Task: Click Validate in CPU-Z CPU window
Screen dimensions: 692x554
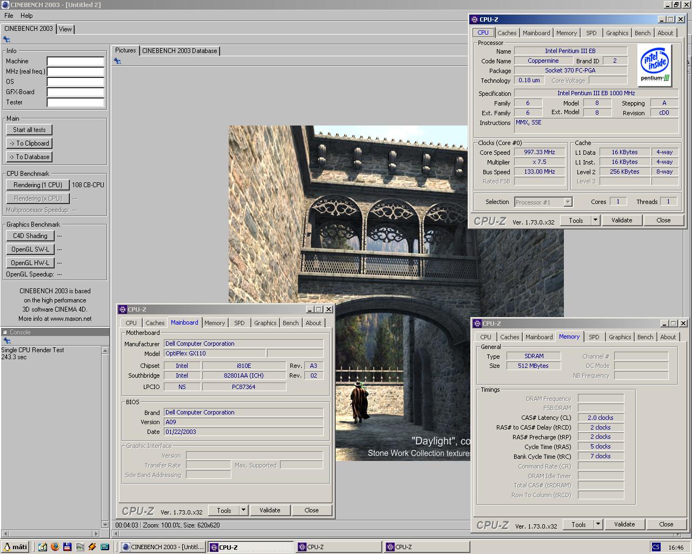Action: click(x=622, y=220)
